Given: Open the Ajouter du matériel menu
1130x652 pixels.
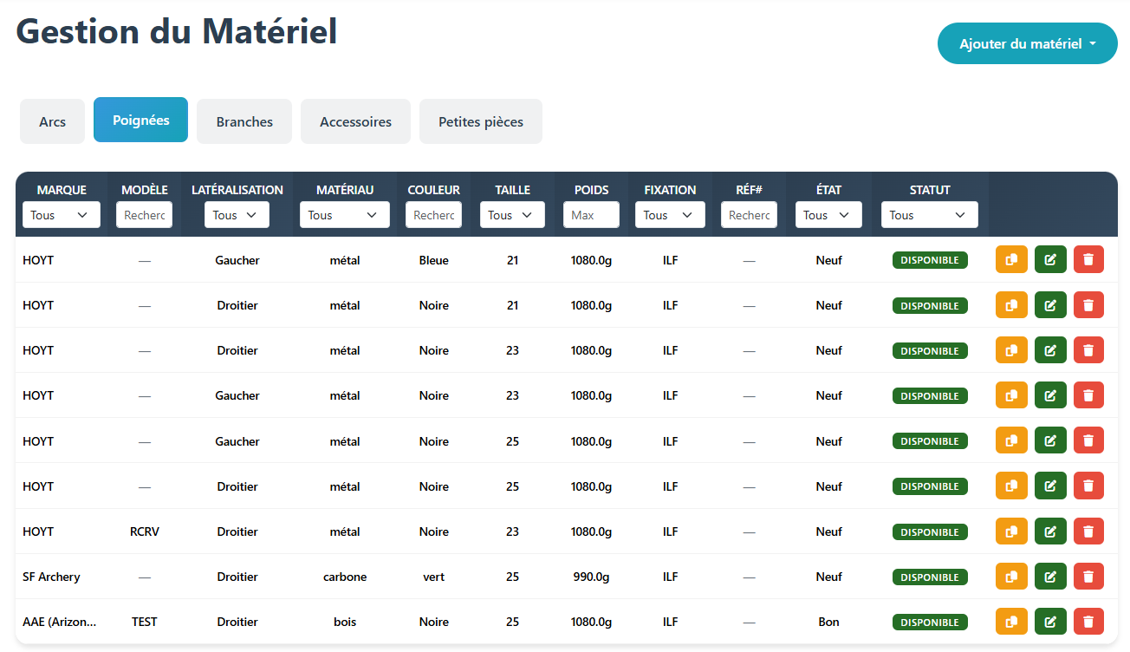Looking at the screenshot, I should click(1027, 43).
